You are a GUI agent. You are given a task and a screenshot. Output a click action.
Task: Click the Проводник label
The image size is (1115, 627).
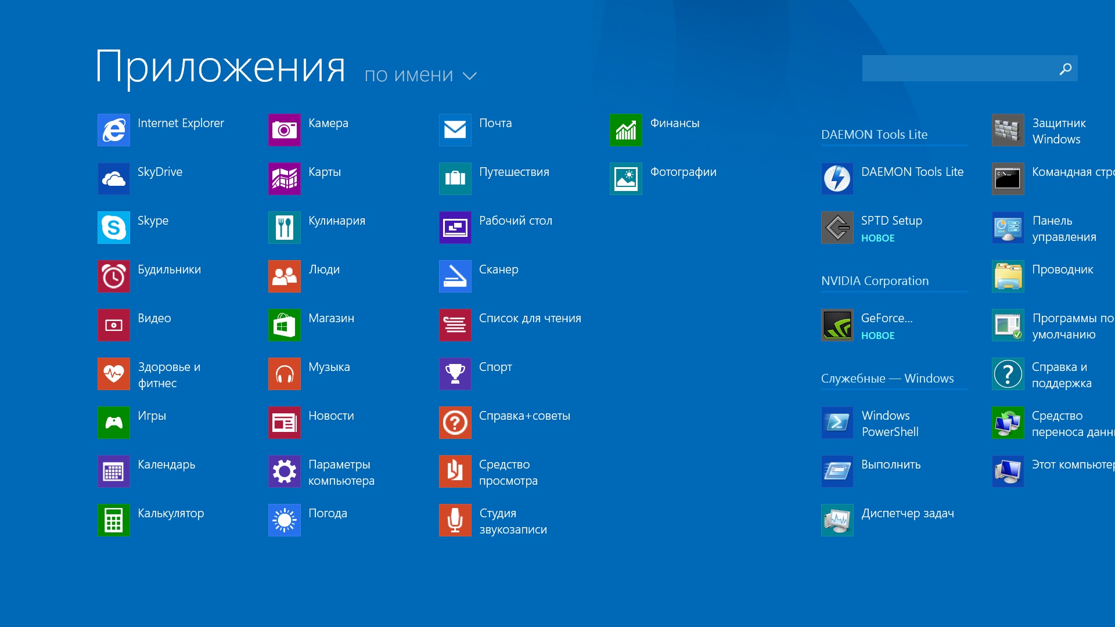pos(1062,269)
